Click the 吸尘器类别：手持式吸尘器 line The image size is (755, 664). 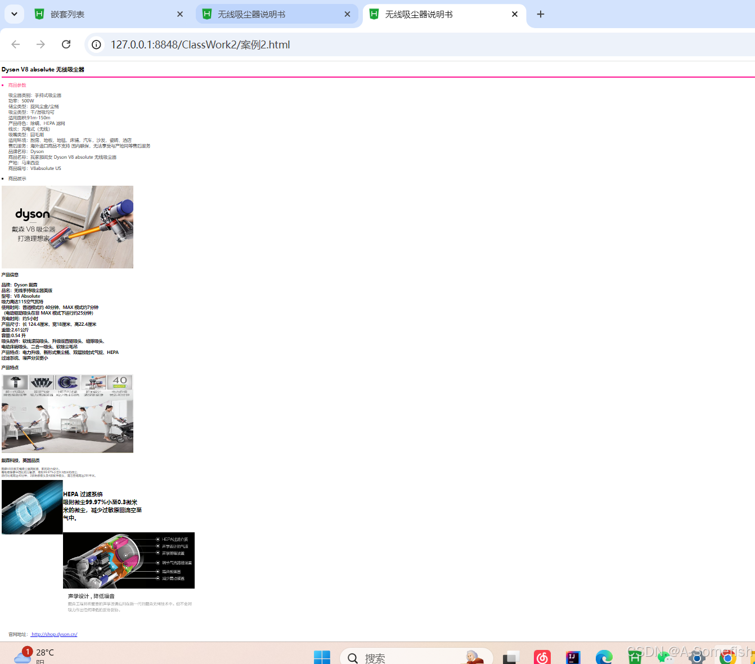click(35, 95)
